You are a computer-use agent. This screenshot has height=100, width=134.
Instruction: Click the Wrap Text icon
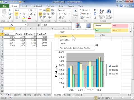click(x=52, y=10)
